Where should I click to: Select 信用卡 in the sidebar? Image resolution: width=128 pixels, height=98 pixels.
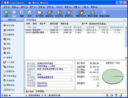click(x=8, y=58)
